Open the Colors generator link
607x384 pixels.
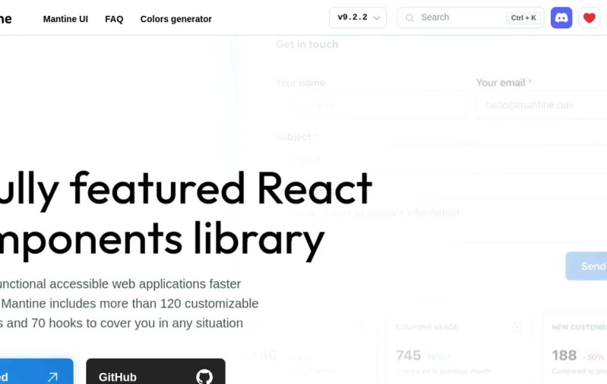[176, 19]
